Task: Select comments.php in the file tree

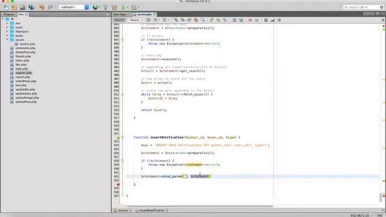Action: click(25, 48)
